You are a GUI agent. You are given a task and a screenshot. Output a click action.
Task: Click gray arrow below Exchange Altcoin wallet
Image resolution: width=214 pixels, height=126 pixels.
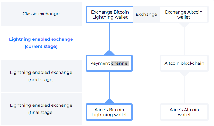pyautogui.click(x=184, y=25)
